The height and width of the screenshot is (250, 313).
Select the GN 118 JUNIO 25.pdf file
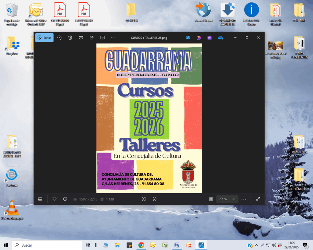click(x=60, y=14)
